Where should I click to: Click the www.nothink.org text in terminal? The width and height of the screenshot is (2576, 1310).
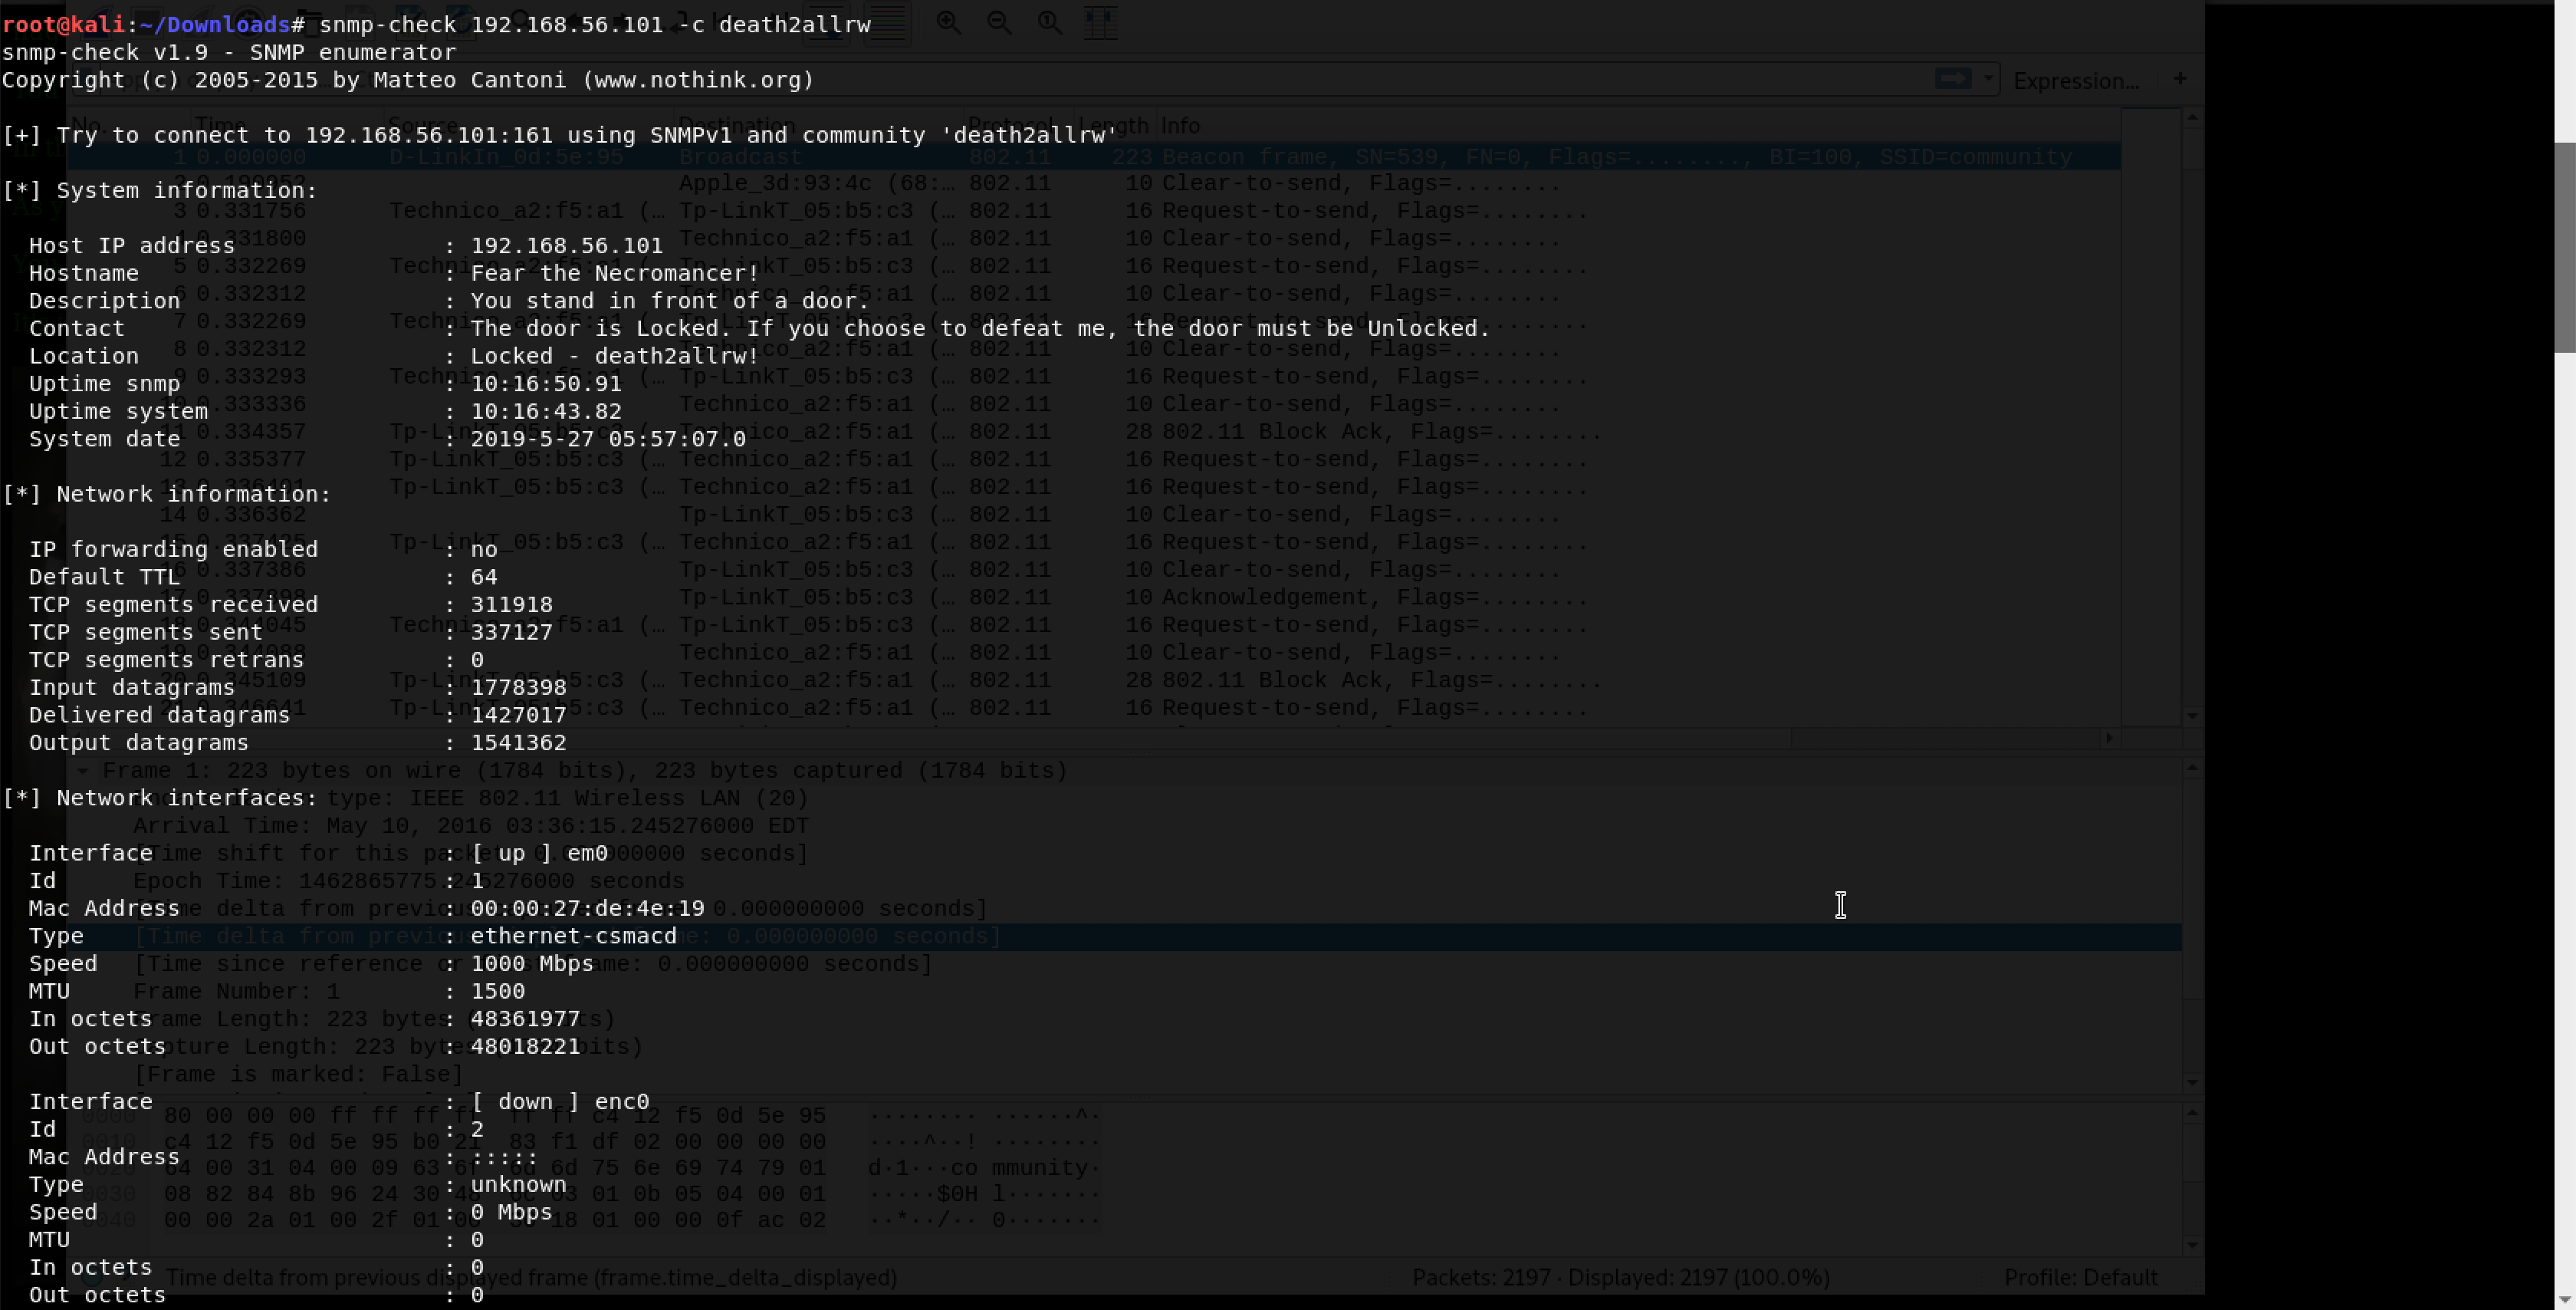click(698, 80)
